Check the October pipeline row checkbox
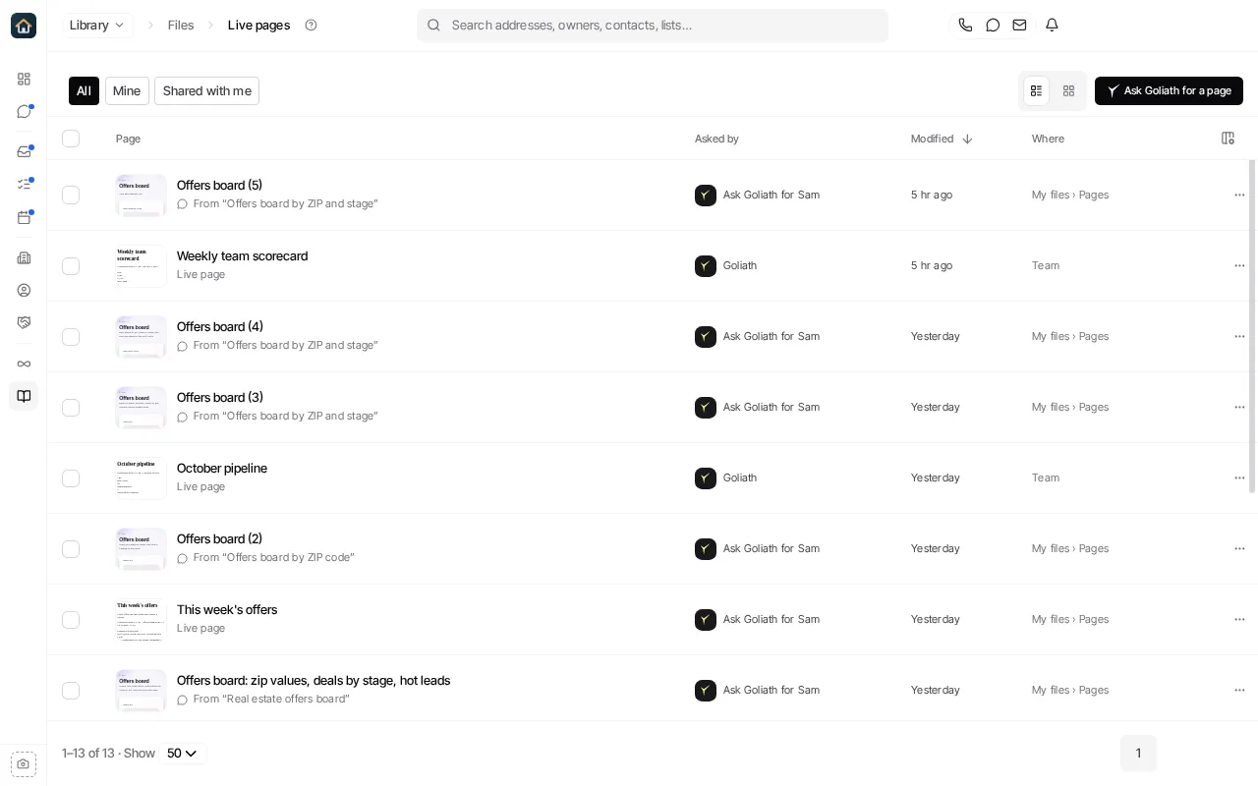This screenshot has height=786, width=1258. click(x=71, y=478)
